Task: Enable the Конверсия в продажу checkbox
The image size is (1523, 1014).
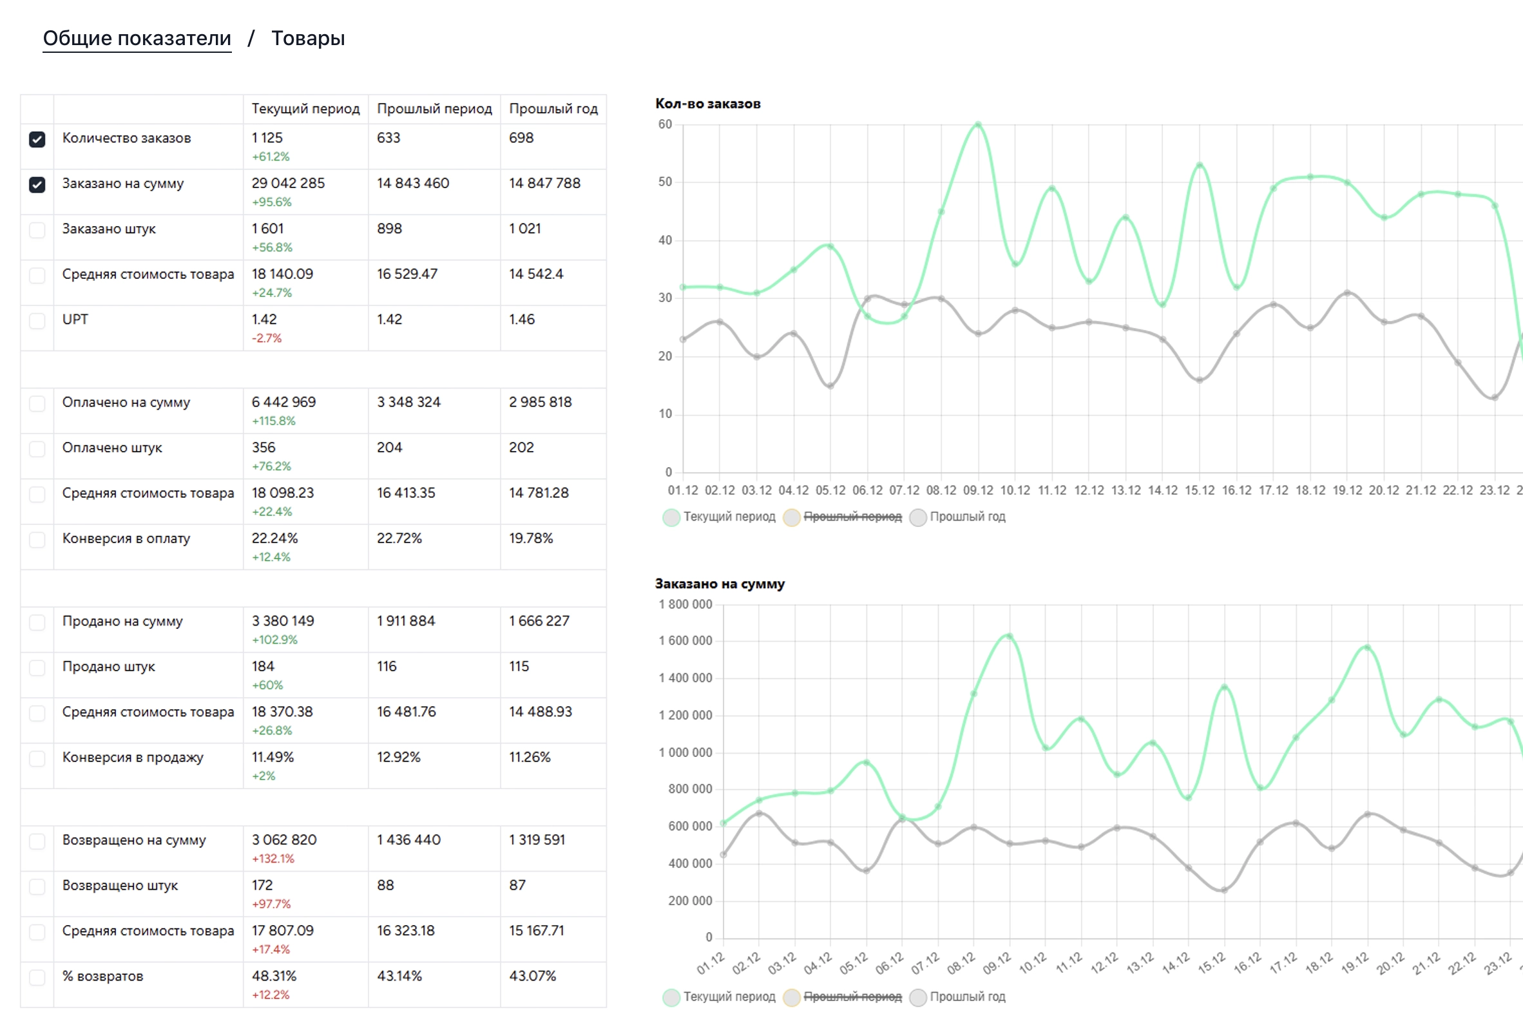Action: point(37,758)
